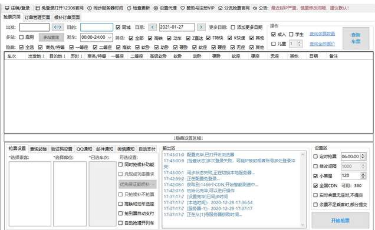Enable the 添加更多日期 checkbox
Image resolution: width=375 pixels, height=230 pixels.
click(x=233, y=27)
